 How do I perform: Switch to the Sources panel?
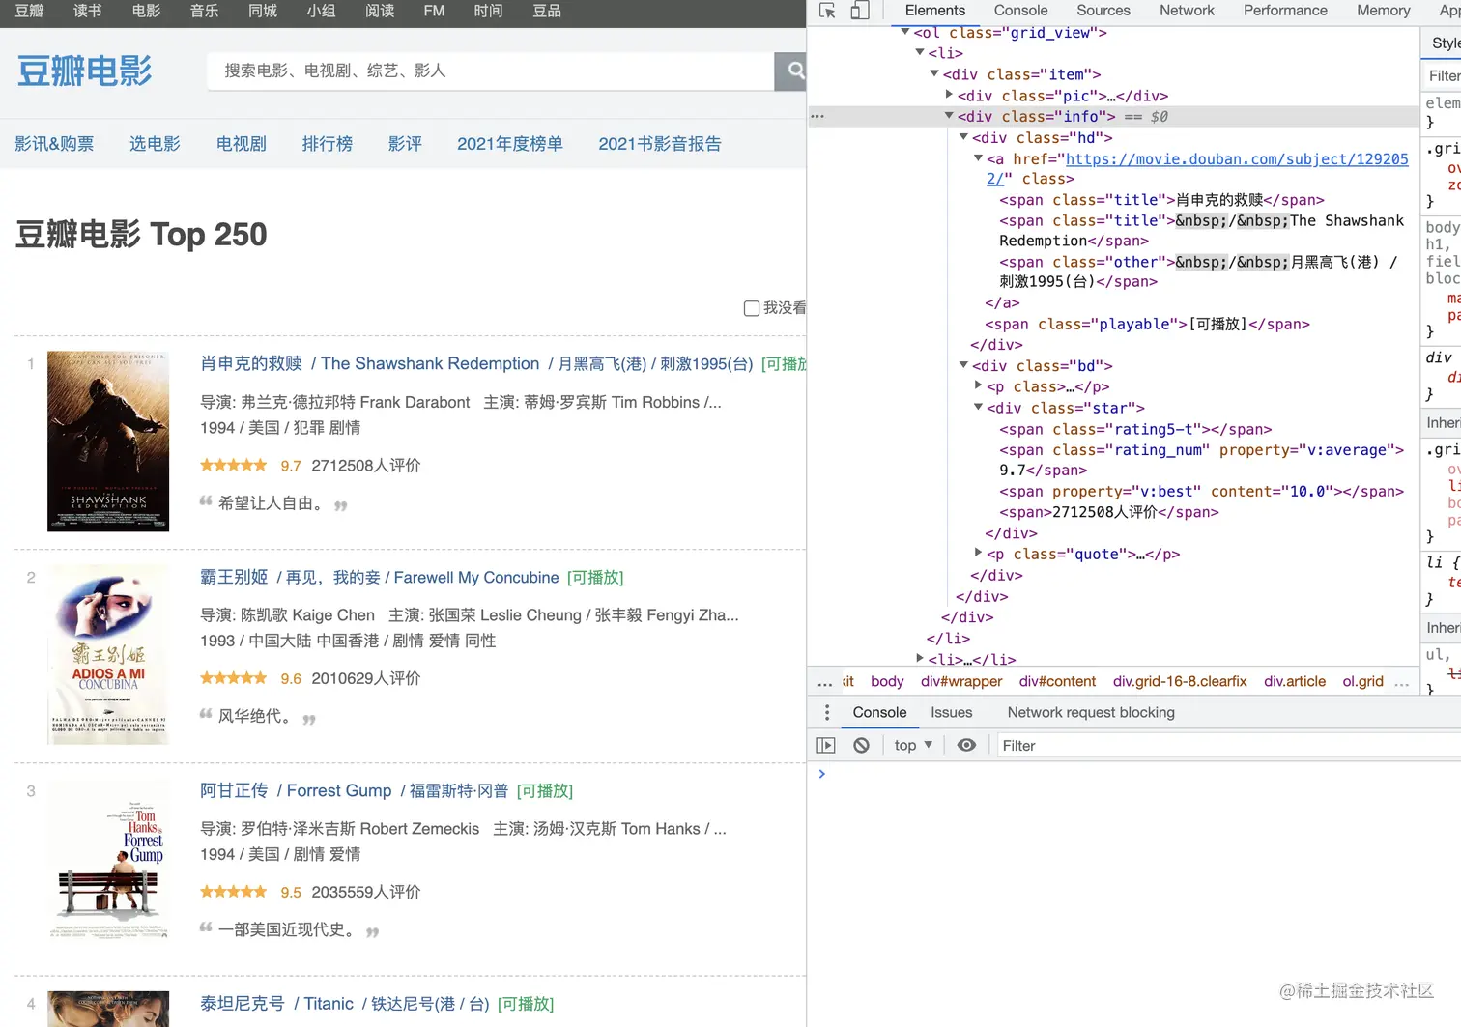click(1103, 10)
